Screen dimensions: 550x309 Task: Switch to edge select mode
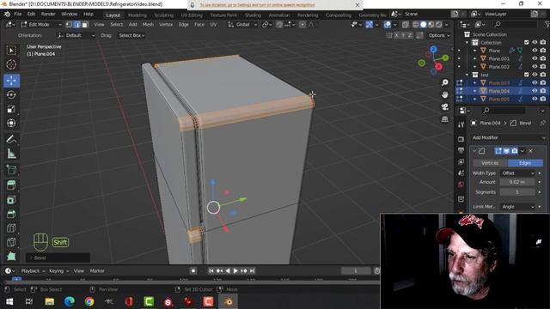[x=76, y=25]
